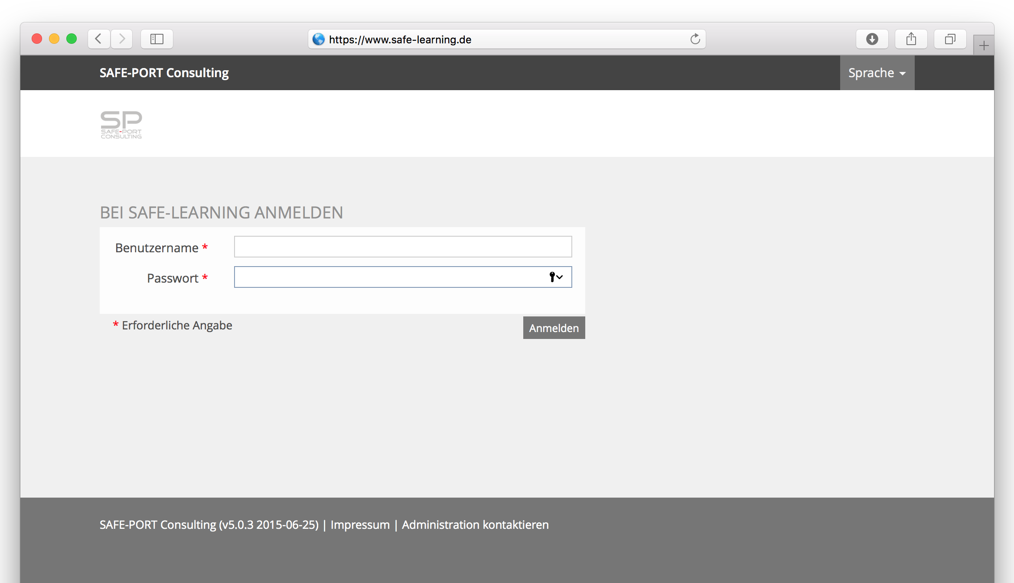Screen dimensions: 1014x583
Task: Go back with the browser back arrow
Action: (99, 39)
